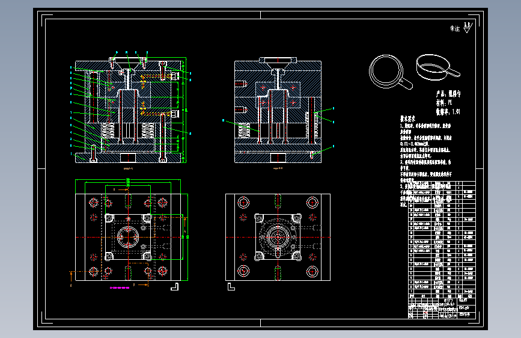Select the shrinkage rate text ending in '1.01'
521x338 pixels.
448,112
